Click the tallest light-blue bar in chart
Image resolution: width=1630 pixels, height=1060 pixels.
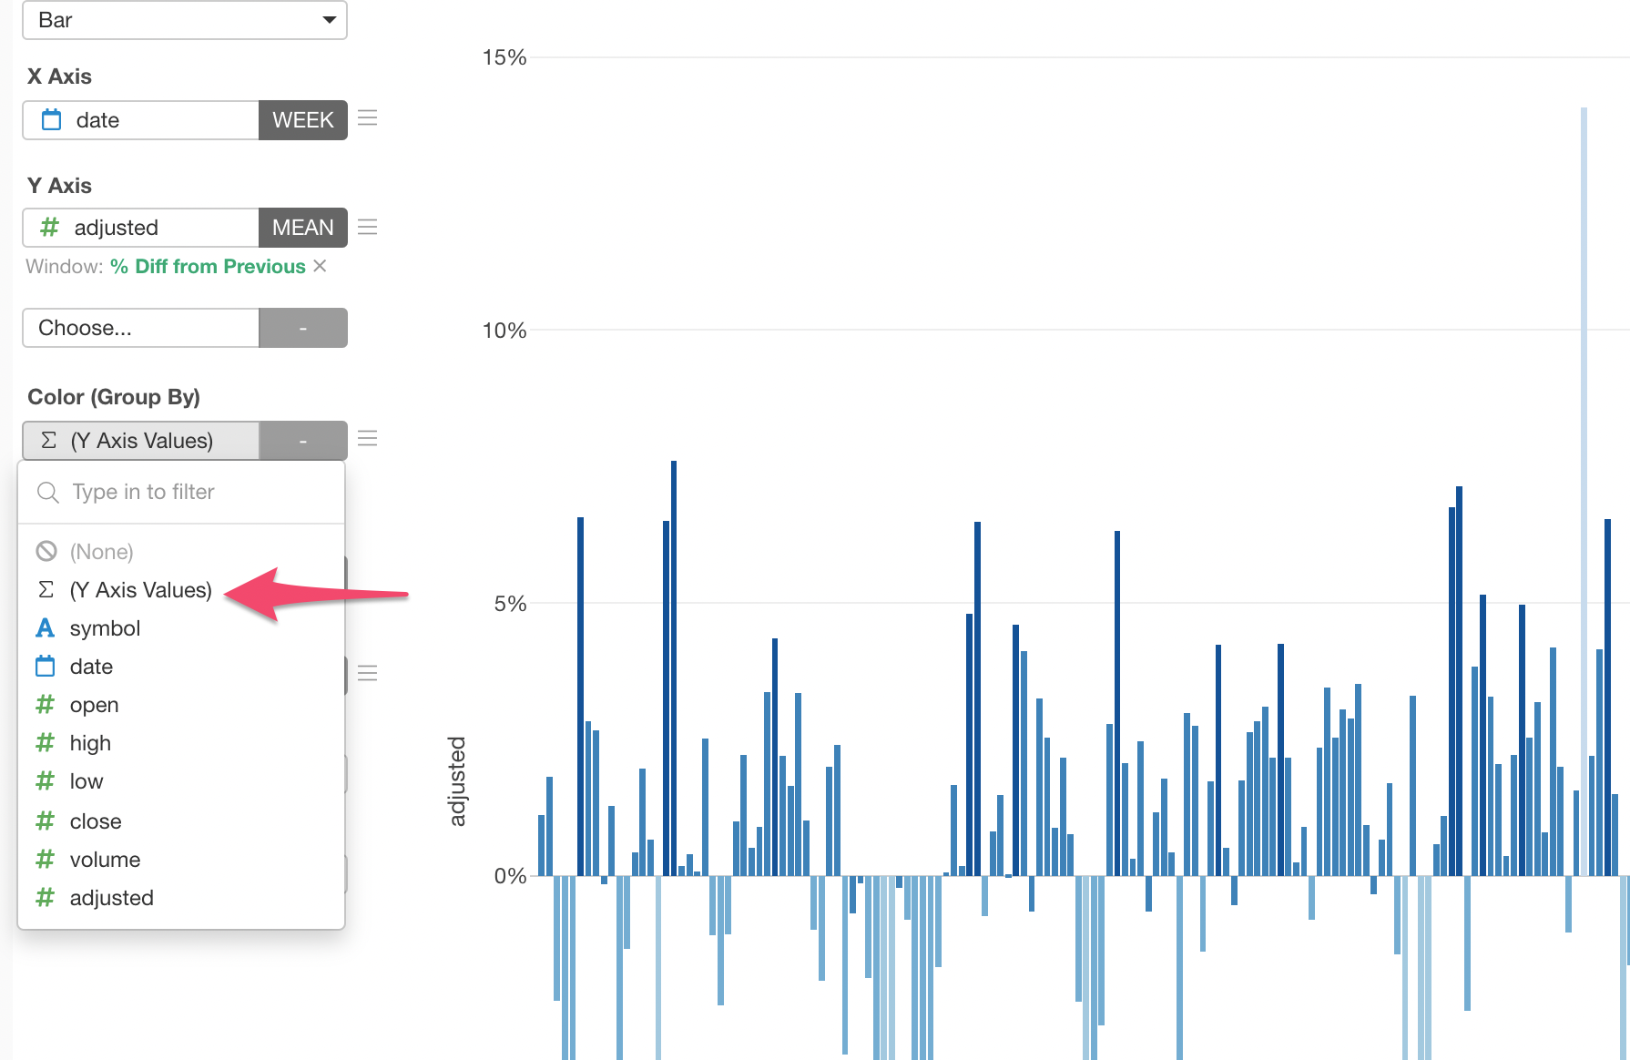pos(1584,492)
